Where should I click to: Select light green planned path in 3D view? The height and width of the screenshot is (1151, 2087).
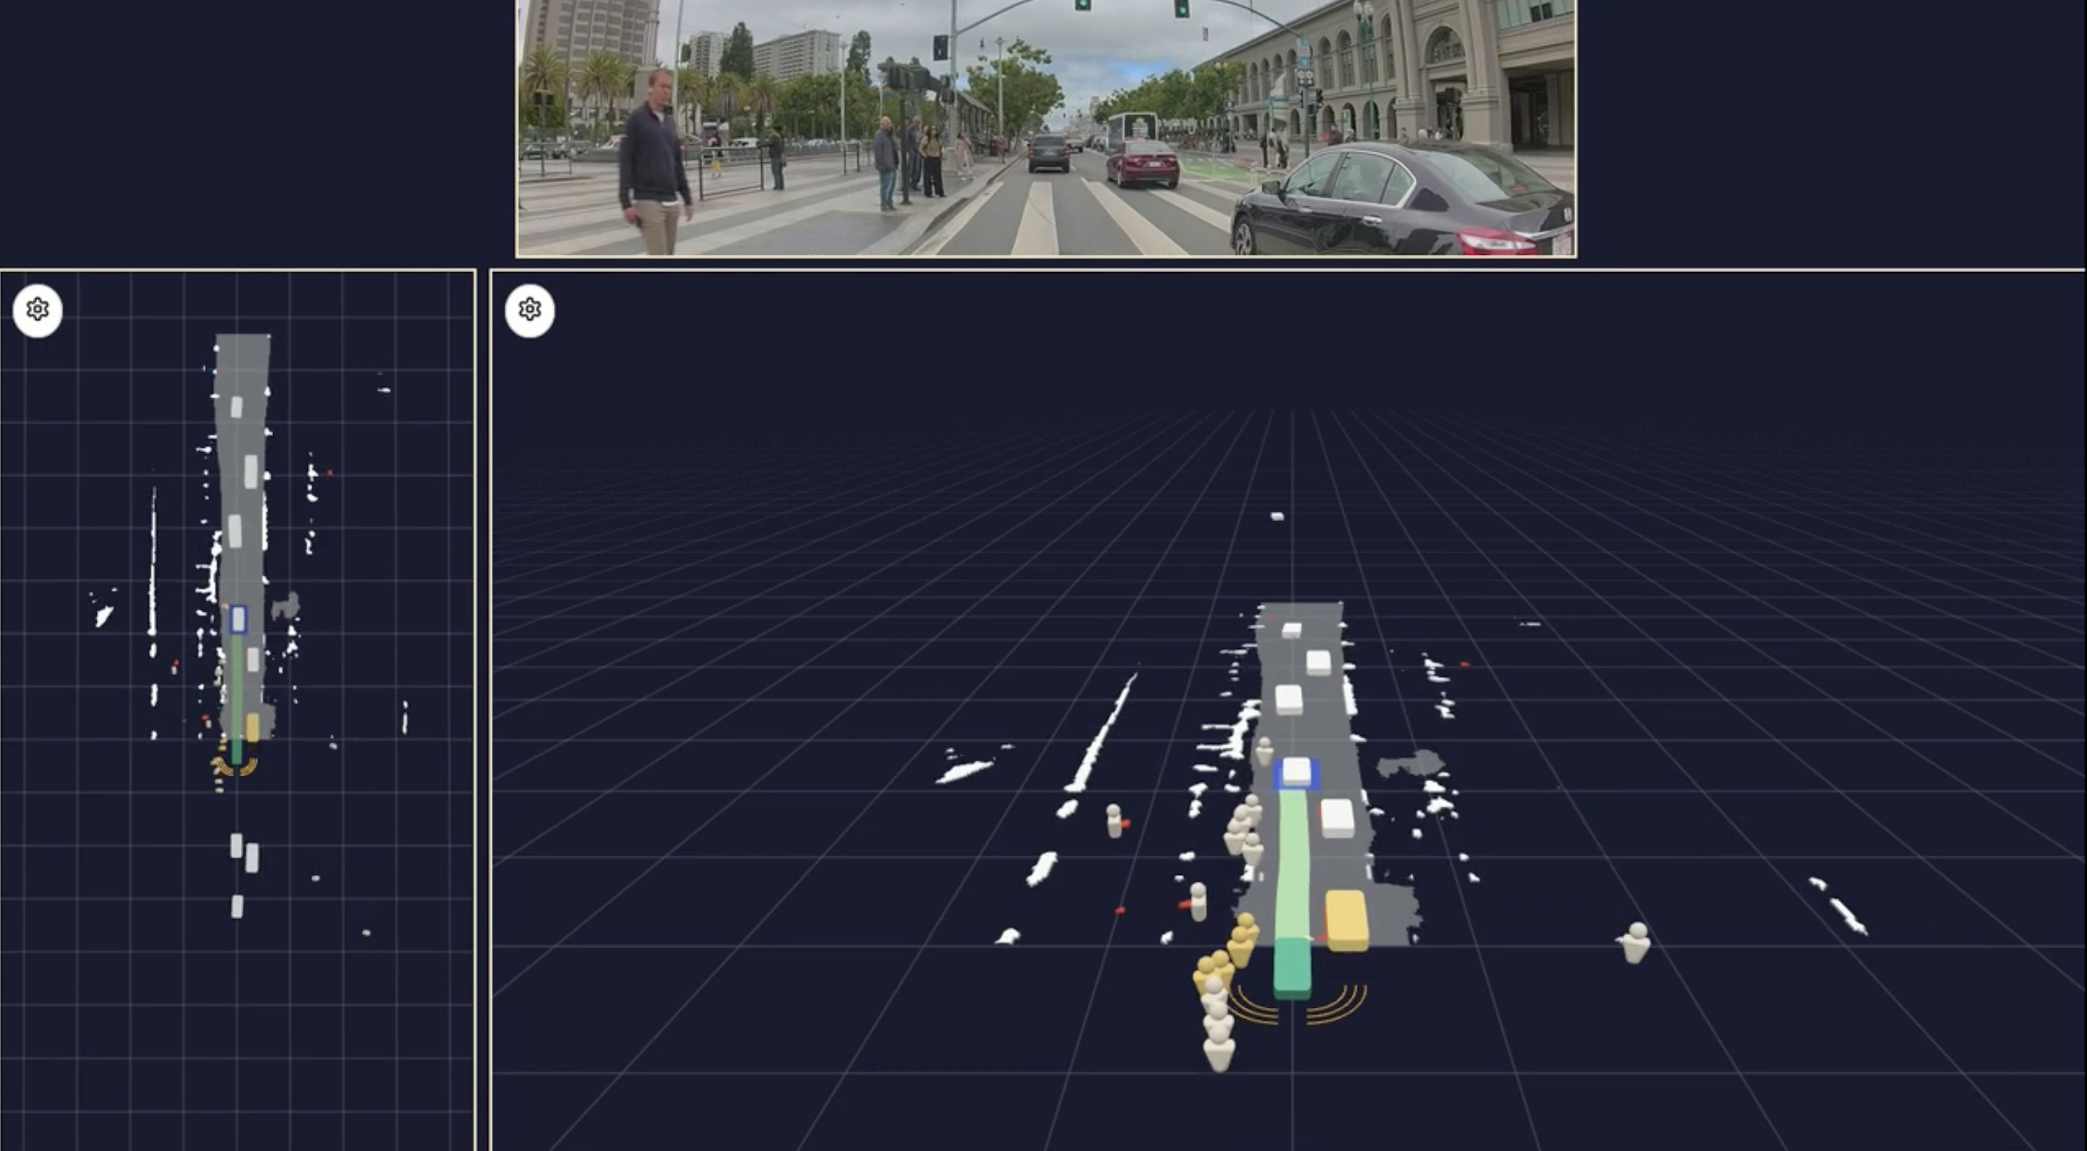coord(1293,863)
